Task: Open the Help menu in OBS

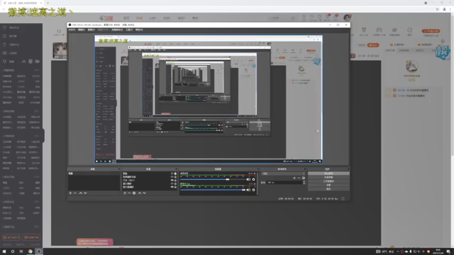Action: coord(139,30)
